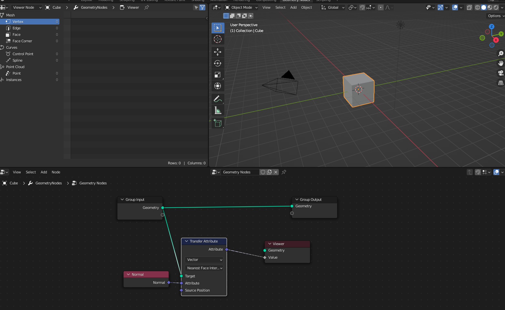Select the Measure tool

coord(218,110)
